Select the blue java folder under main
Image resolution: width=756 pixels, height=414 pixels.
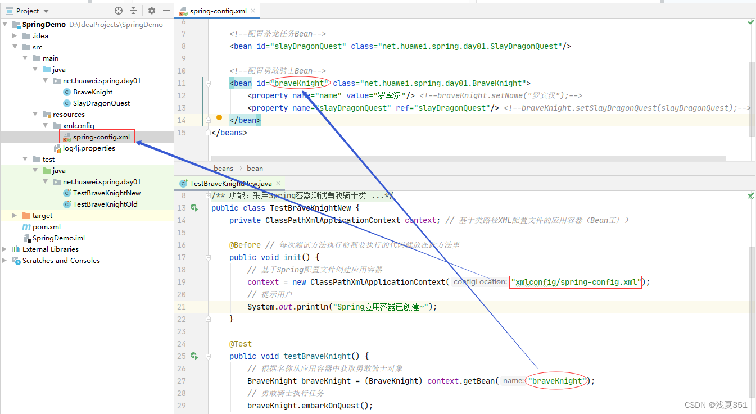[x=54, y=70]
